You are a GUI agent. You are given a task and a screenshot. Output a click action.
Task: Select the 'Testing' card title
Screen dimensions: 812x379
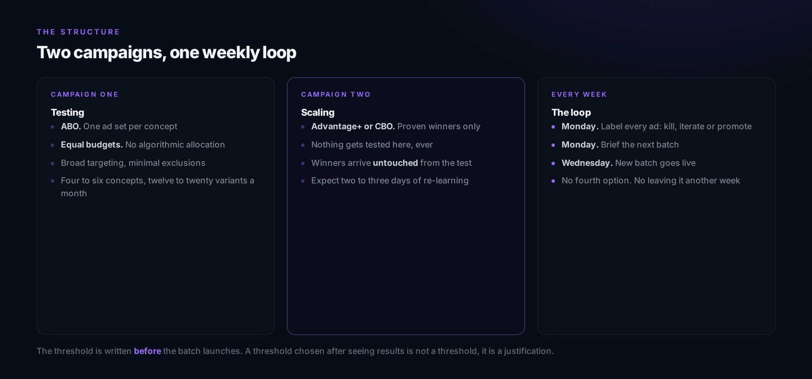coord(68,112)
